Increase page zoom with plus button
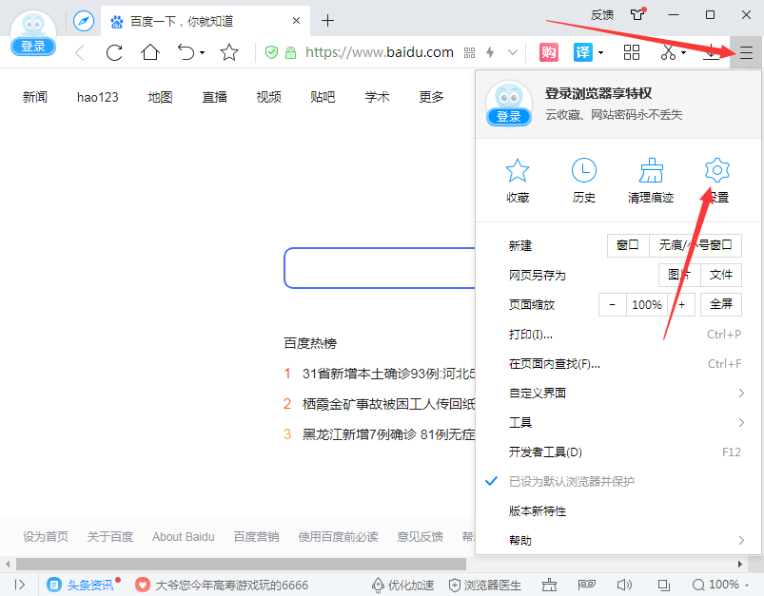Viewport: 764px width, 596px height. pyautogui.click(x=681, y=304)
